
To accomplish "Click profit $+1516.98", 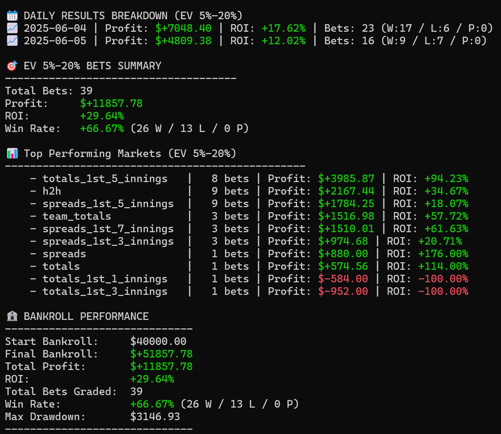I will (x=346, y=216).
